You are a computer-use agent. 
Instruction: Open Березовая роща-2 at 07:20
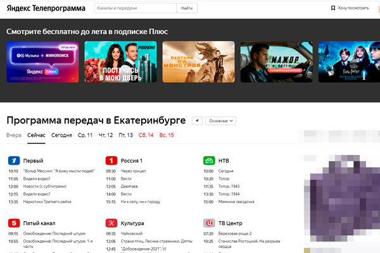coord(235,233)
